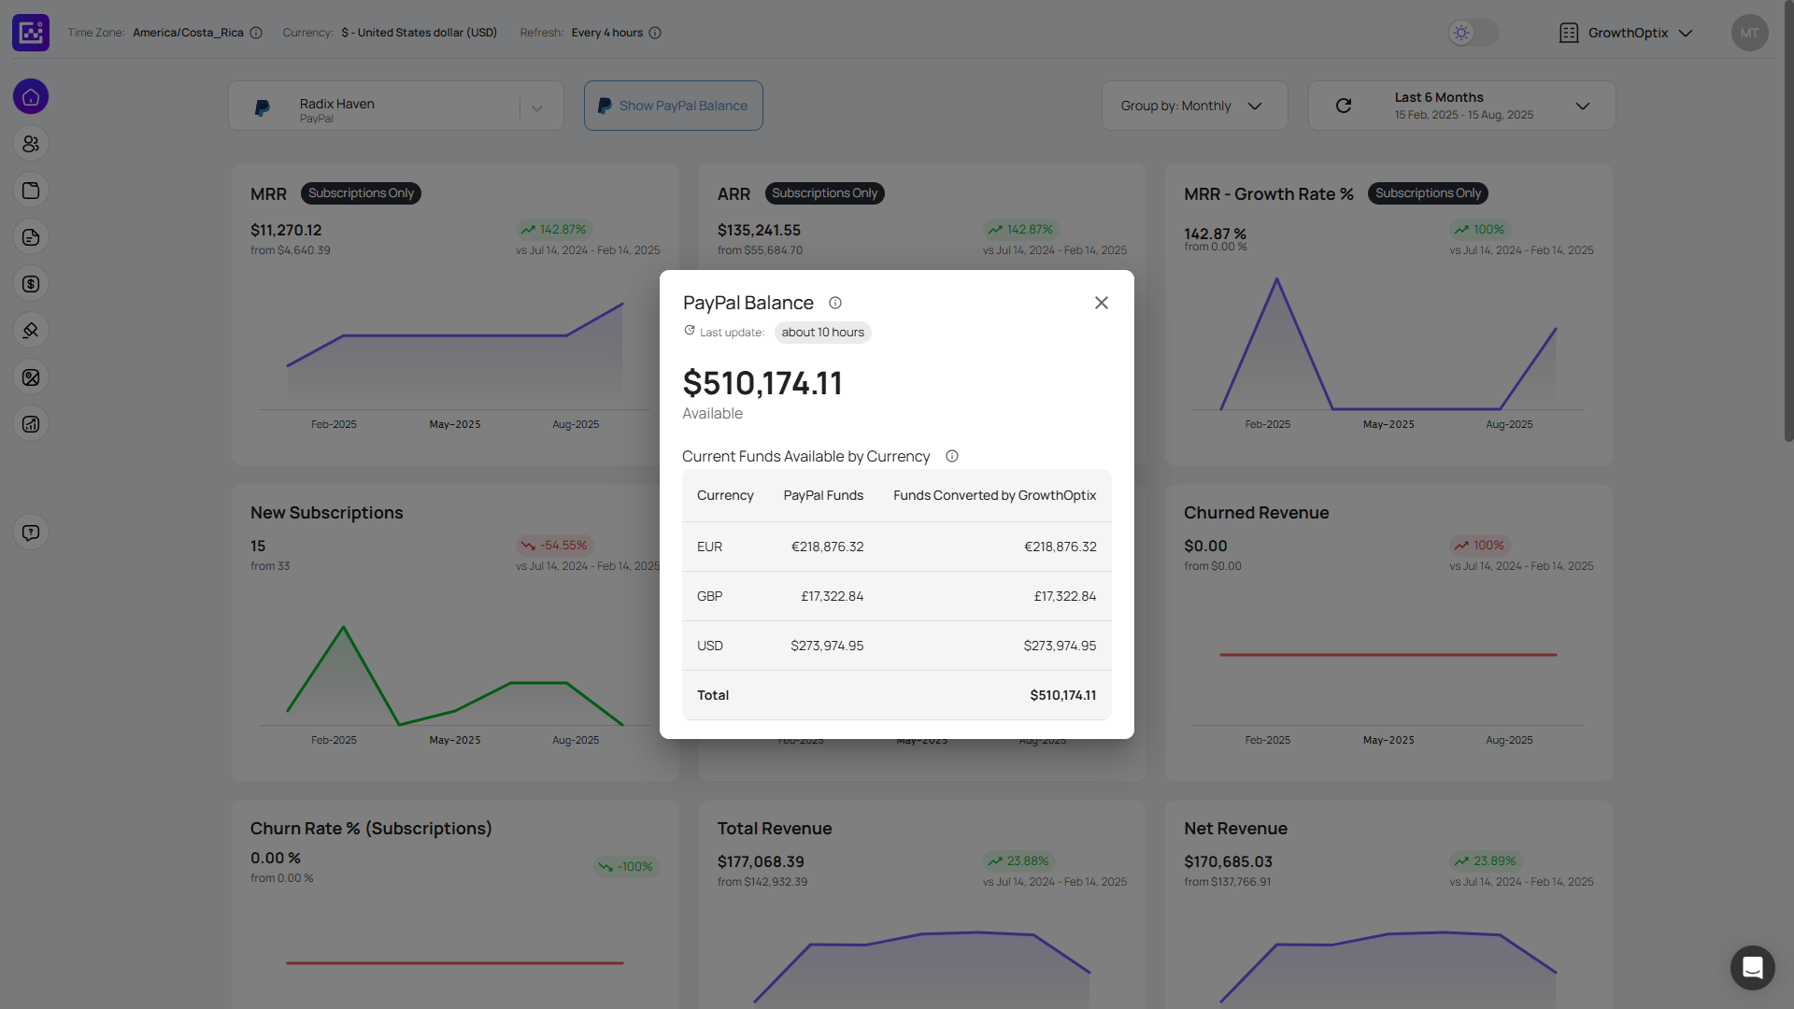Image resolution: width=1794 pixels, height=1009 pixels.
Task: Click the America/Costa_Rica time zone value
Action: (188, 33)
